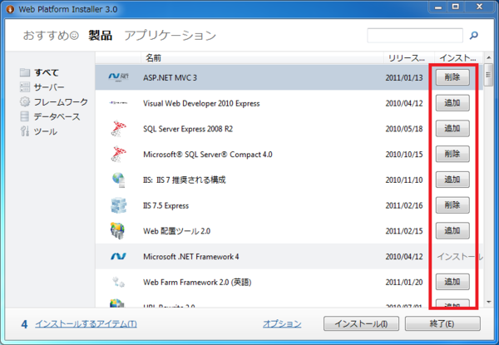Click the データベース category icon
The height and width of the screenshot is (345, 499).
pos(24,116)
